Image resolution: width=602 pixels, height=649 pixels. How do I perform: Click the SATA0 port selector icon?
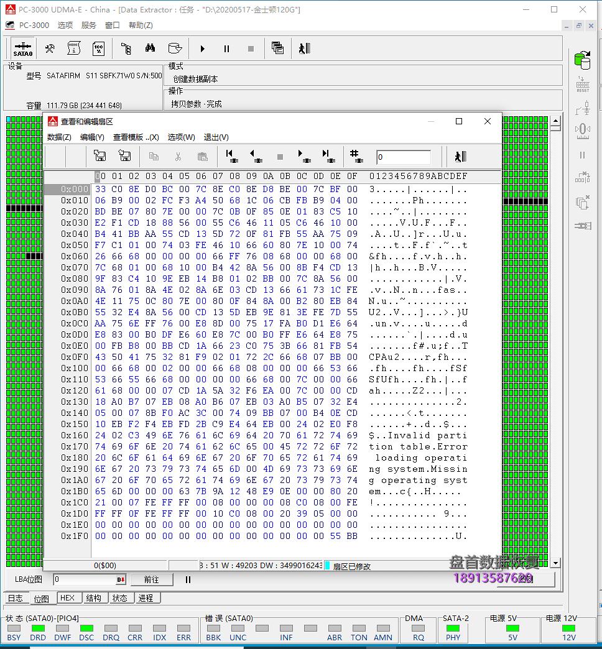pos(23,49)
